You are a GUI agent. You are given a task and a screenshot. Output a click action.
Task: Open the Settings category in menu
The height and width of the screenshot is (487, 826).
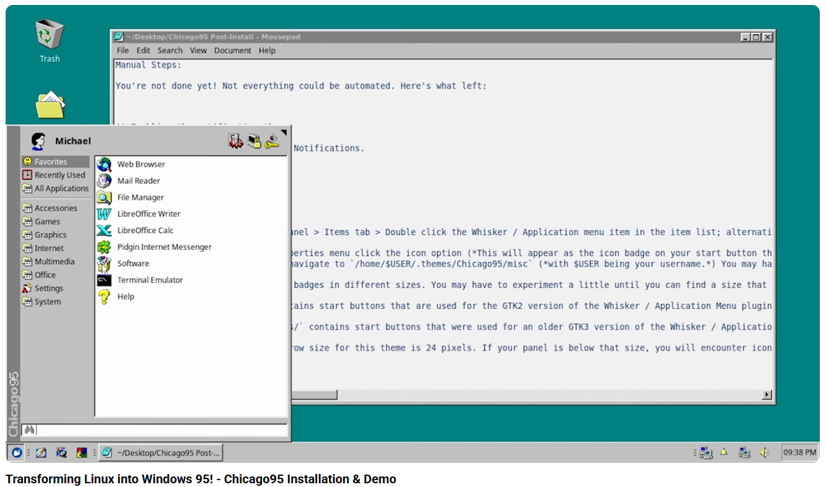tap(56, 288)
